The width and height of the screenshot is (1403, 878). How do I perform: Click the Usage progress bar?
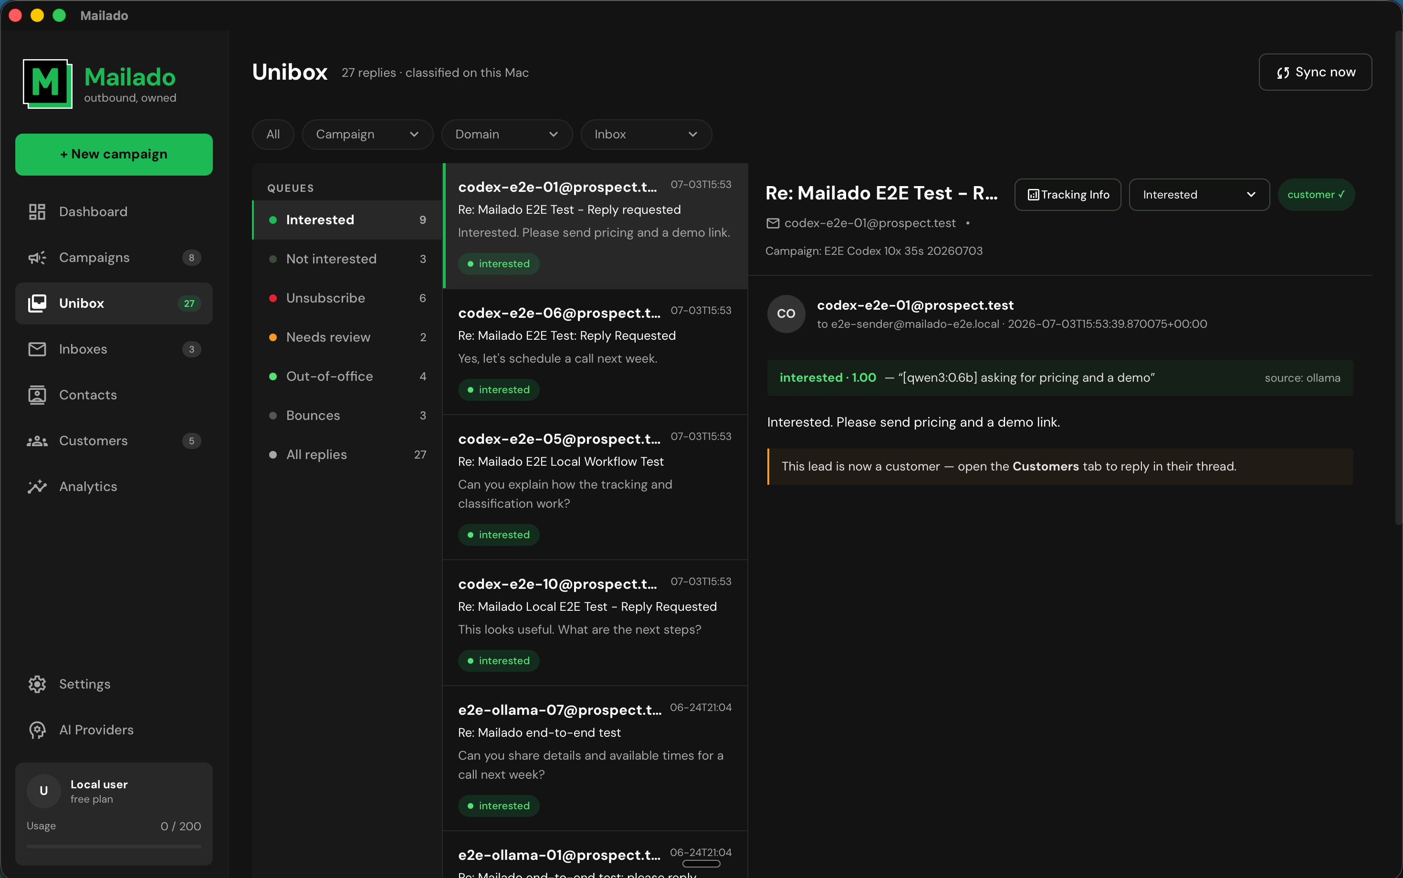point(114,847)
